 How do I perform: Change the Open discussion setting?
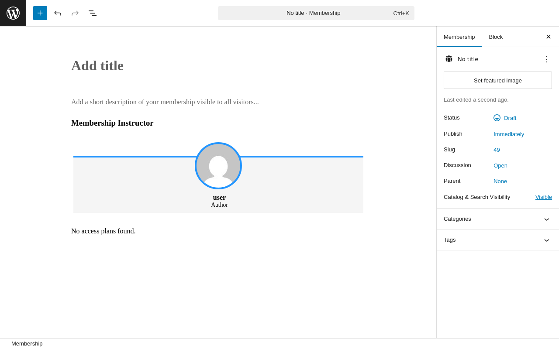point(500,165)
